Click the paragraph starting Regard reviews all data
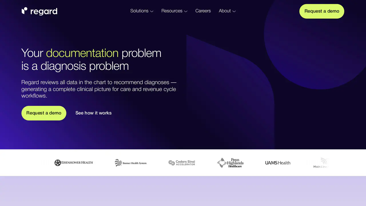Image resolution: width=366 pixels, height=206 pixels. [x=99, y=89]
